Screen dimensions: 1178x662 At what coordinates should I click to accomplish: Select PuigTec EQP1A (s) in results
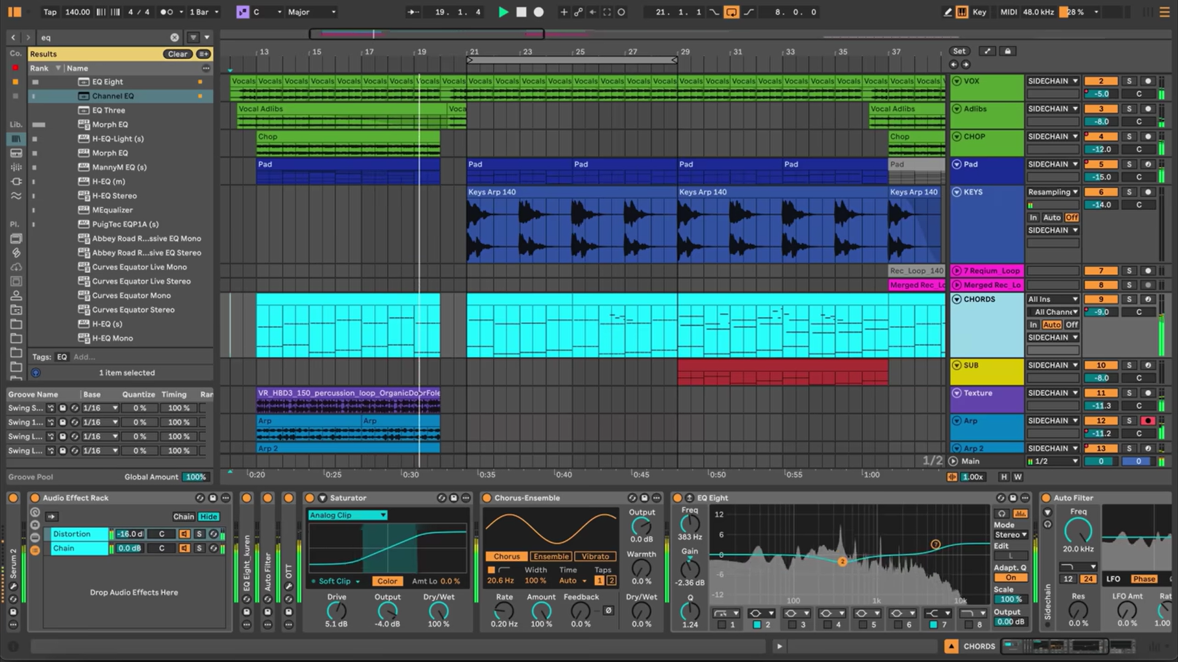pos(125,225)
